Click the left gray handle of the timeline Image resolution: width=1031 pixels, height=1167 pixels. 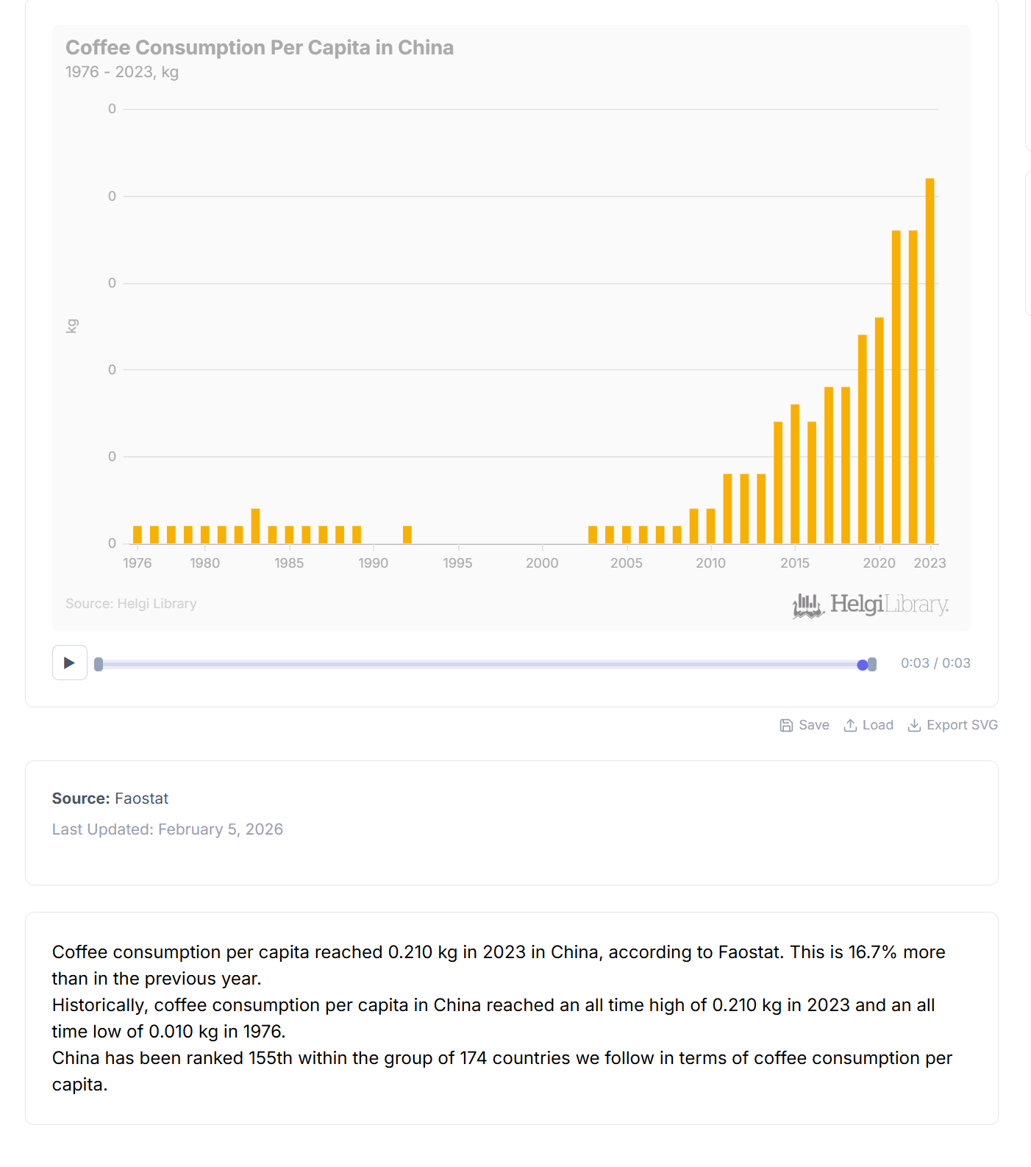pyautogui.click(x=99, y=665)
